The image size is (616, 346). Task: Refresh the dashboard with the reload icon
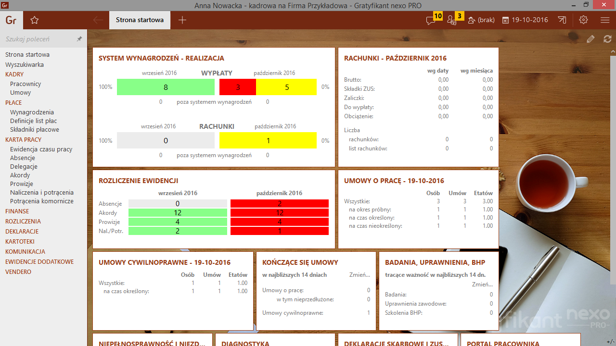(x=607, y=39)
